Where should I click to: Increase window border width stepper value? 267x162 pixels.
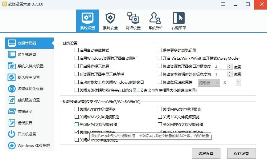[x=229, y=65]
